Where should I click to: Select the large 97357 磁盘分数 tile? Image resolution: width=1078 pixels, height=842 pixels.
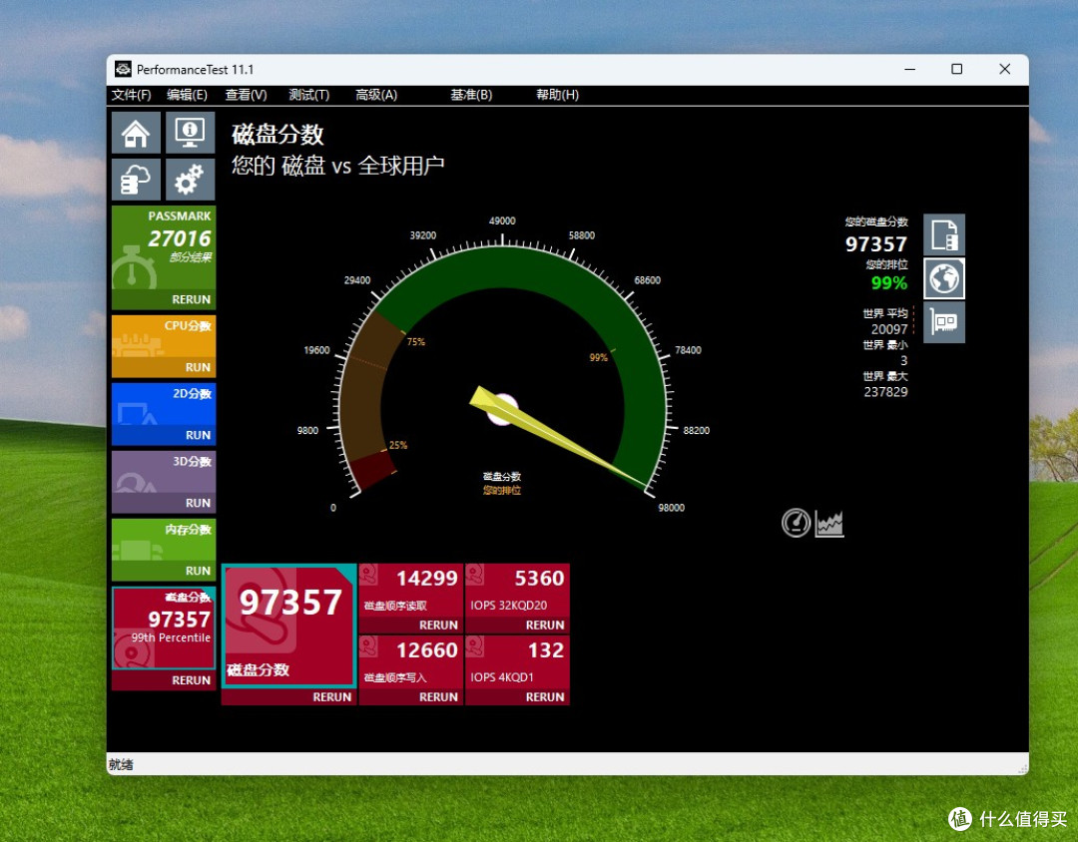288,626
